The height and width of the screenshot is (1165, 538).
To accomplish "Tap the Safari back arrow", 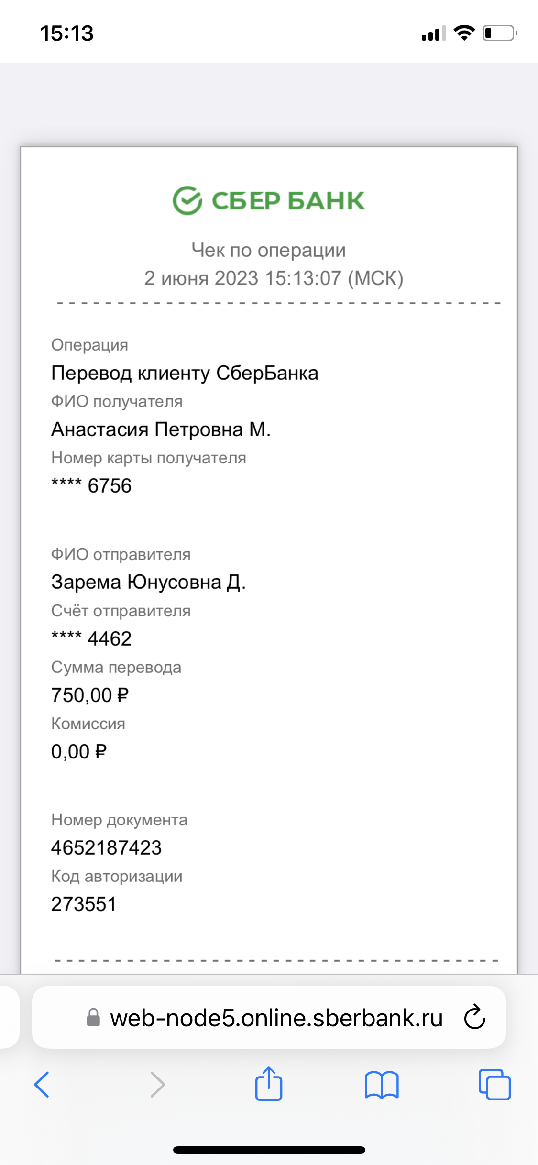I will click(x=42, y=1084).
